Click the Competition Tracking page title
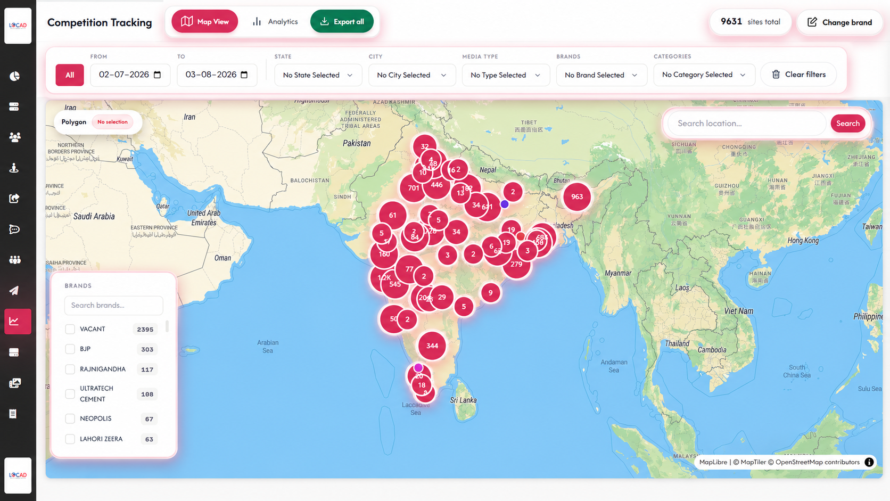The width and height of the screenshot is (890, 501). [100, 22]
